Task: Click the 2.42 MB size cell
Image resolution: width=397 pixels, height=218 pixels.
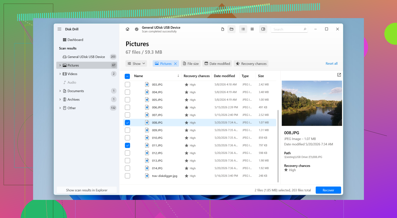Action: click(x=264, y=85)
